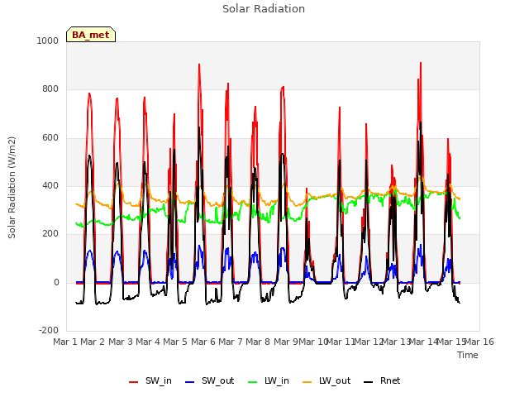The image size is (529, 397).
Task: Click the Mar 14 SW_in highest peak
Action: pyautogui.click(x=421, y=63)
